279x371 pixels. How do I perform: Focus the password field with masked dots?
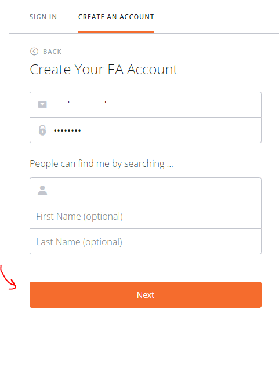[x=146, y=130]
